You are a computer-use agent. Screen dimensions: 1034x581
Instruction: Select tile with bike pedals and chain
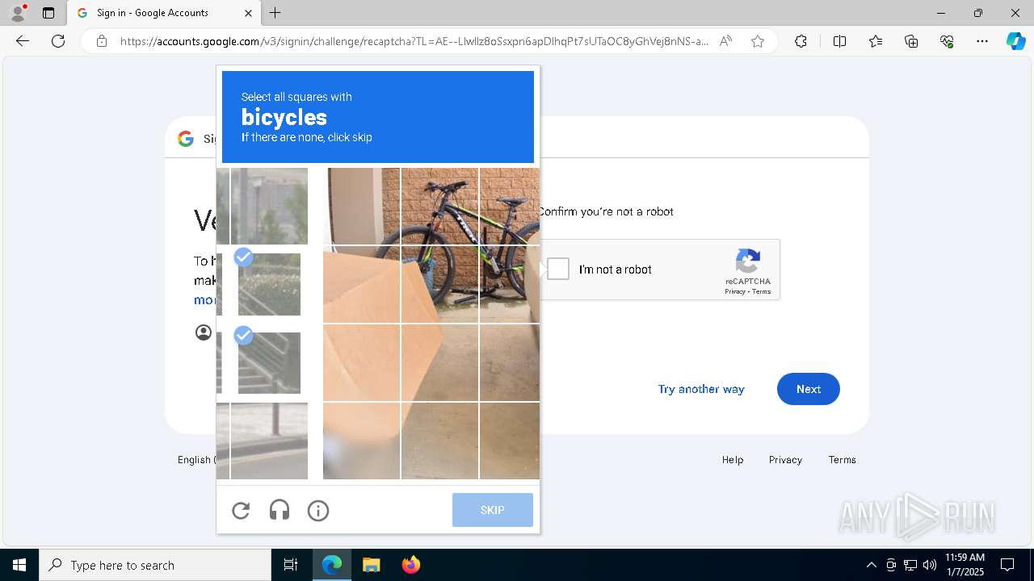(510, 284)
